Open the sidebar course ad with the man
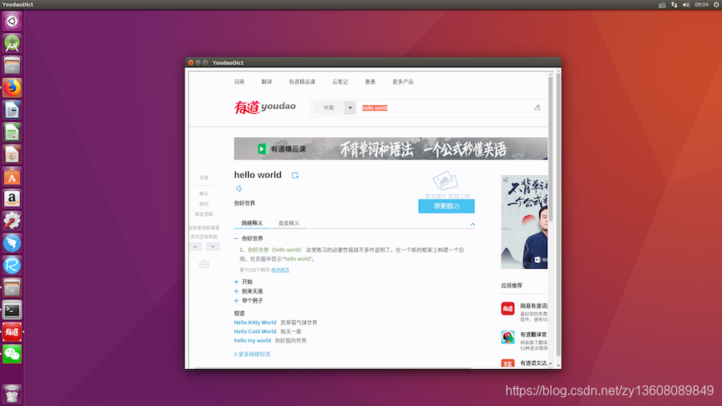Screen dimensions: 722x406 coord(525,222)
